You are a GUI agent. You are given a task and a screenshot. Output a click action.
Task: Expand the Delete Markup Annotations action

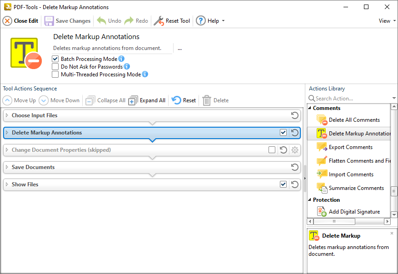(x=7, y=133)
